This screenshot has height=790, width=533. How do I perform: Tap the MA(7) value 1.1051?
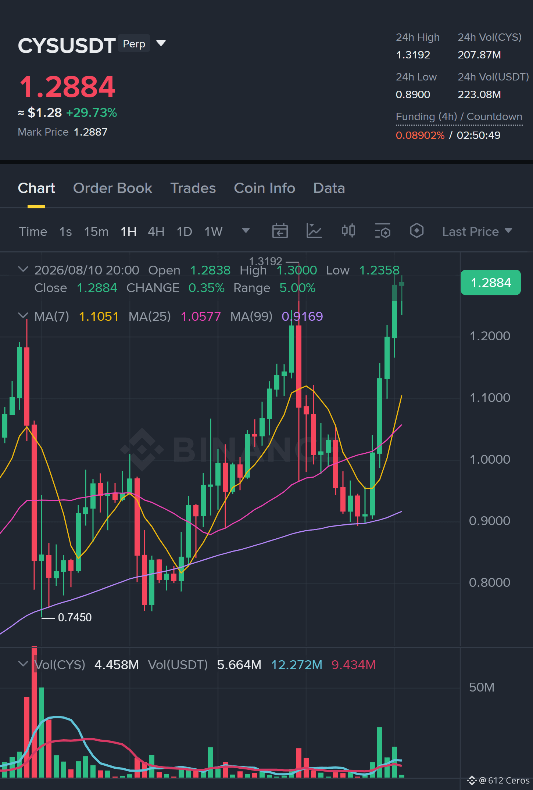tap(99, 316)
